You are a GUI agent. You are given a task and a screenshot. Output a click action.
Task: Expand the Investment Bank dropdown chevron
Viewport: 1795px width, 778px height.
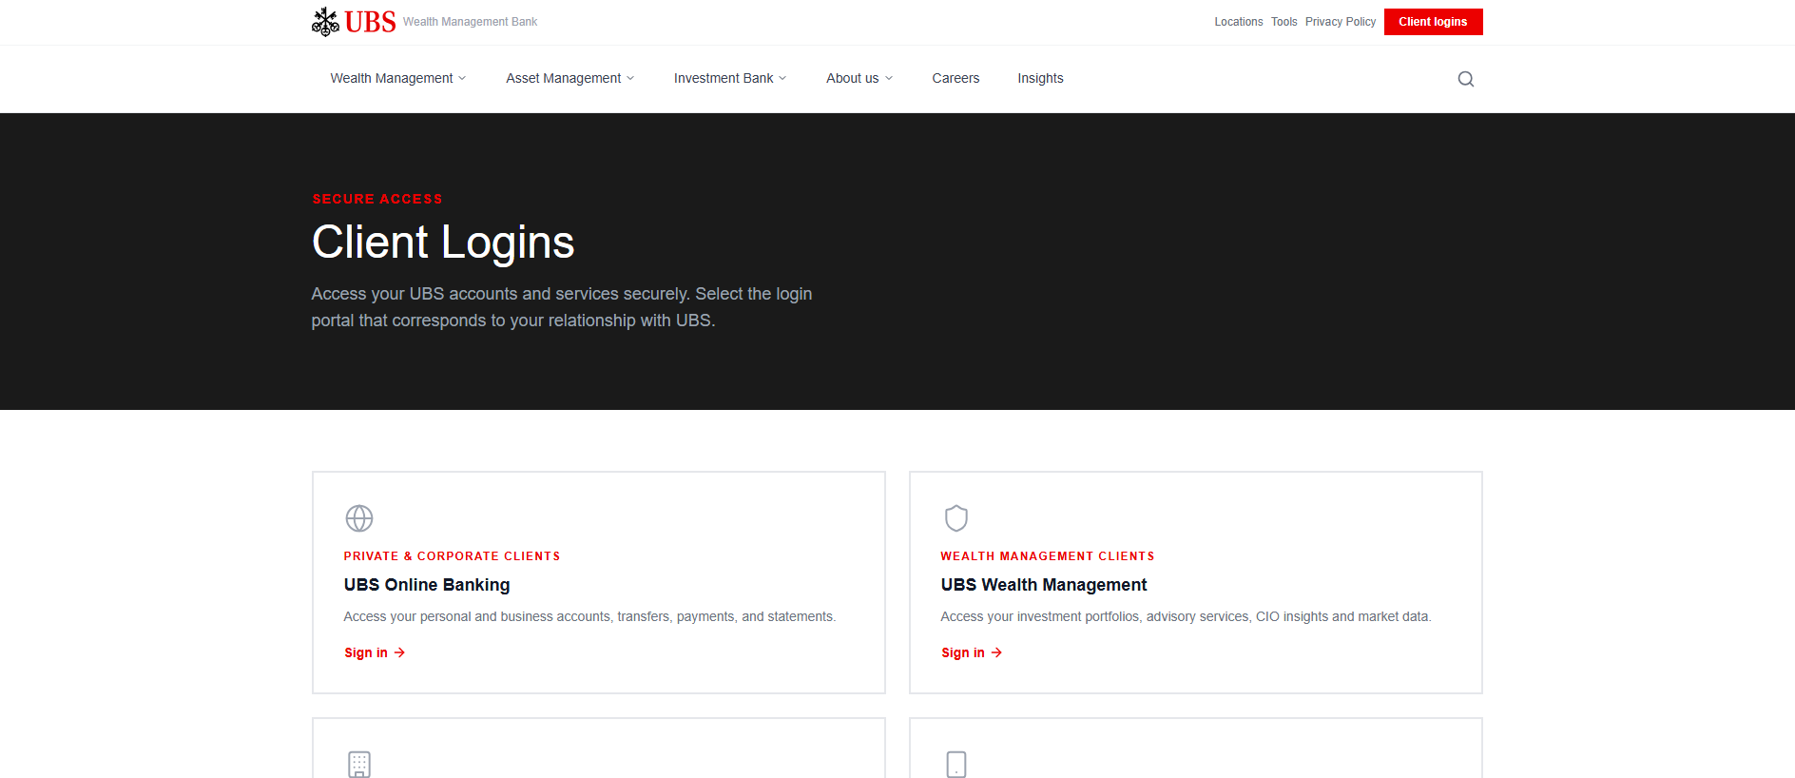click(x=782, y=78)
